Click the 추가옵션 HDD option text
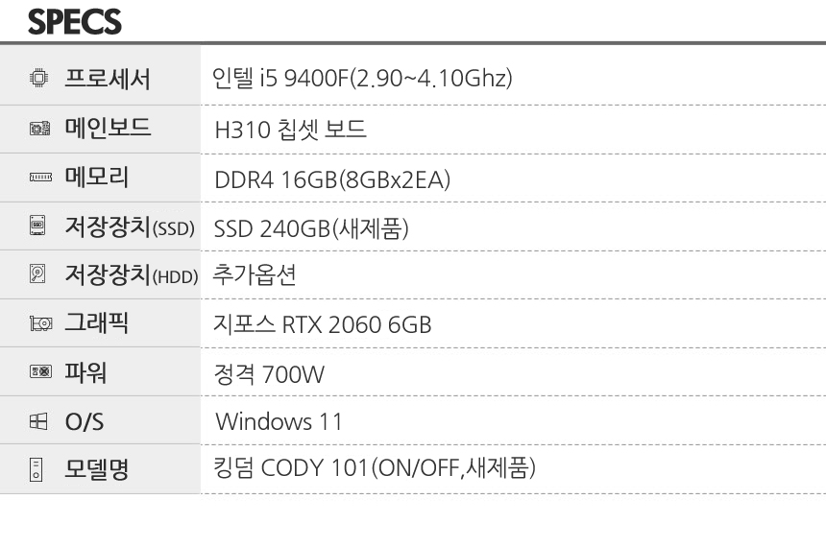 point(255,274)
